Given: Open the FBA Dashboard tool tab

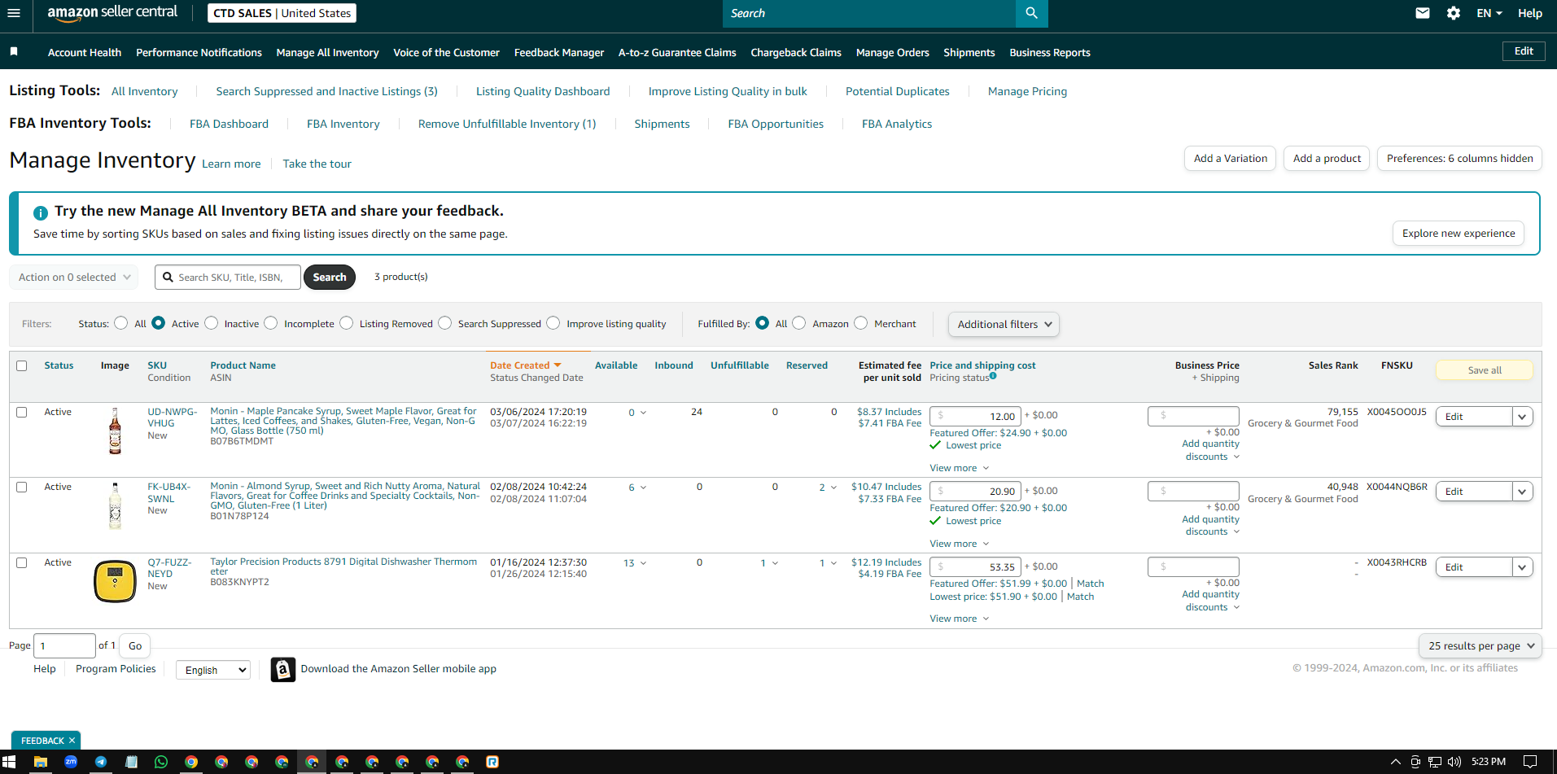Looking at the screenshot, I should pyautogui.click(x=229, y=124).
